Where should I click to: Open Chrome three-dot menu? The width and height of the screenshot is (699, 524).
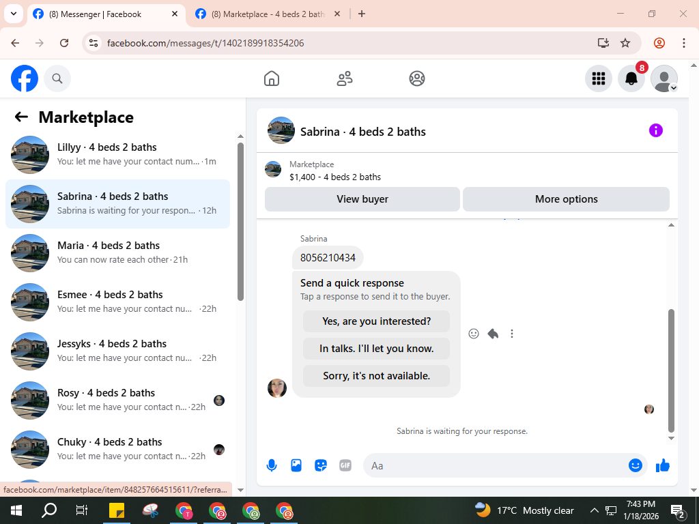[x=684, y=43]
